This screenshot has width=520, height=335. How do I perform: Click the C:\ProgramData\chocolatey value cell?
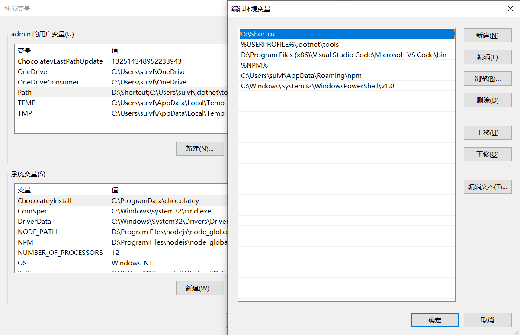pyautogui.click(x=155, y=201)
